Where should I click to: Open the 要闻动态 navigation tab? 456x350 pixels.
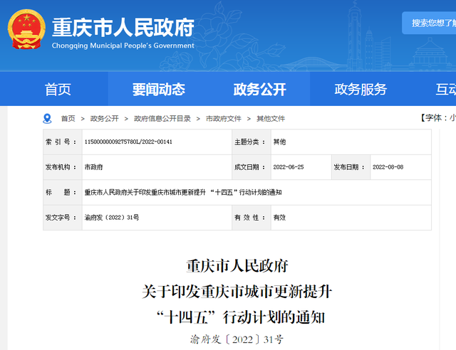(x=158, y=89)
